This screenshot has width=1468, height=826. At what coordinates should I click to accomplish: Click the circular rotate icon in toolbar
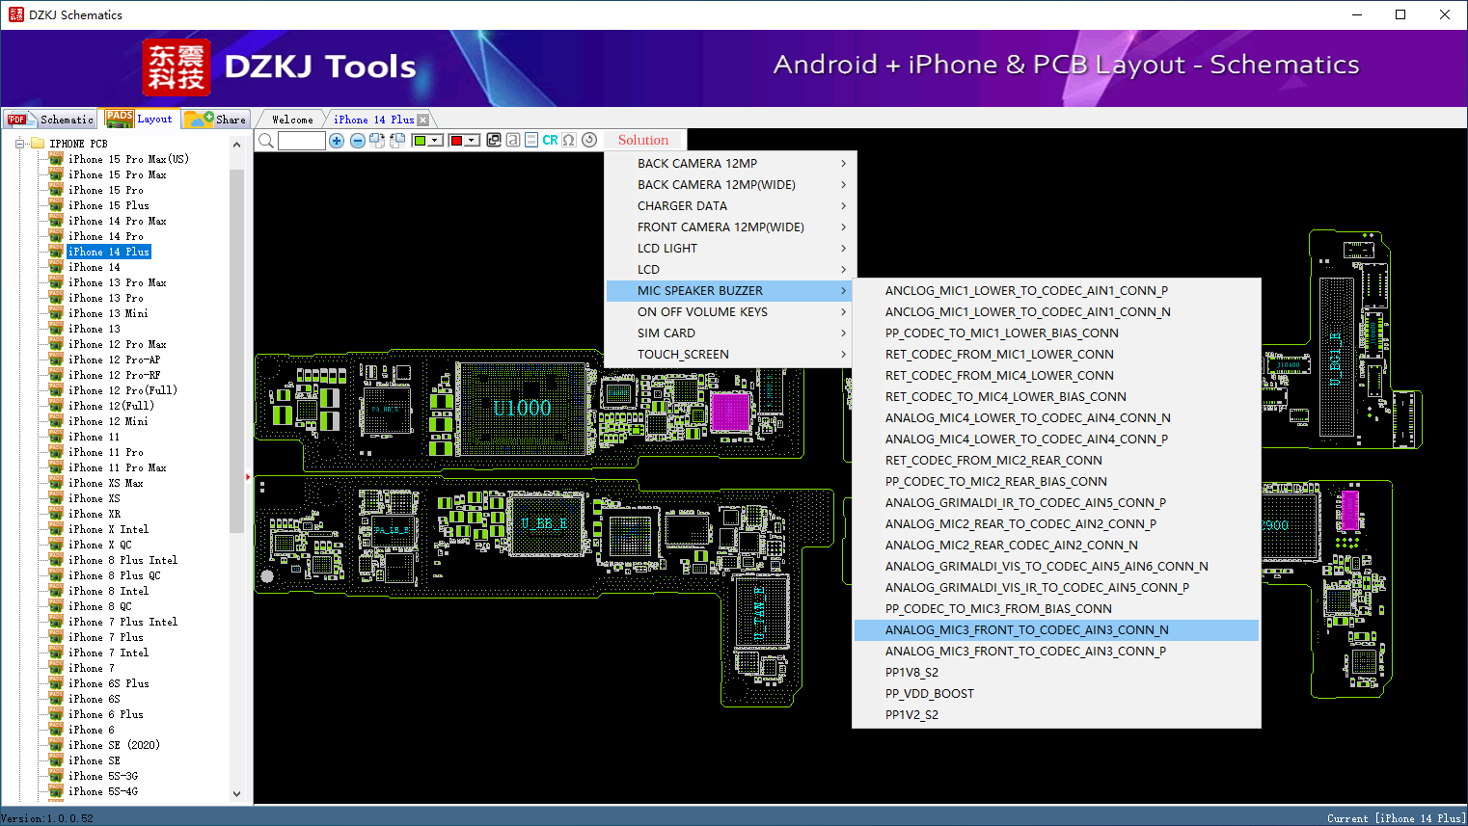click(x=589, y=141)
